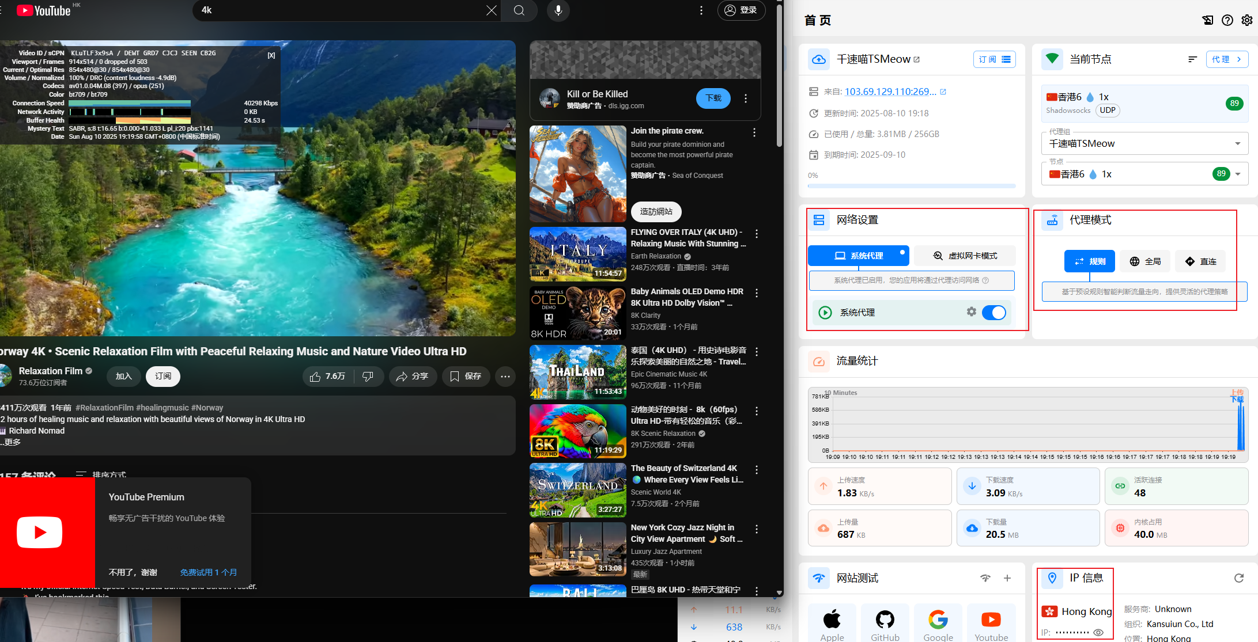Dislike the video with thumbs-down icon
This screenshot has height=642, width=1258.
click(x=368, y=376)
